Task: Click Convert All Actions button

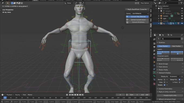Action: (137, 22)
